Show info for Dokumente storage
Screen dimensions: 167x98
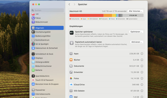142,66
